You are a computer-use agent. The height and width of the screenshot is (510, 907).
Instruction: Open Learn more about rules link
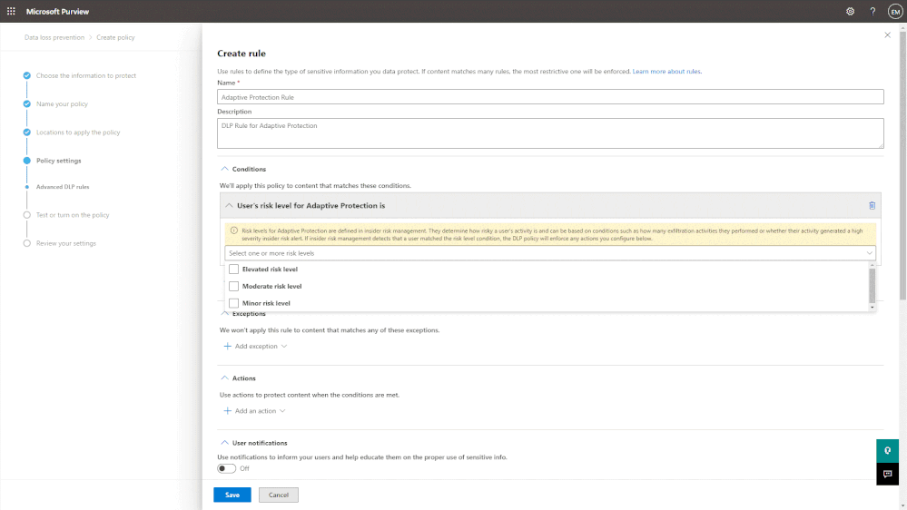tap(666, 72)
